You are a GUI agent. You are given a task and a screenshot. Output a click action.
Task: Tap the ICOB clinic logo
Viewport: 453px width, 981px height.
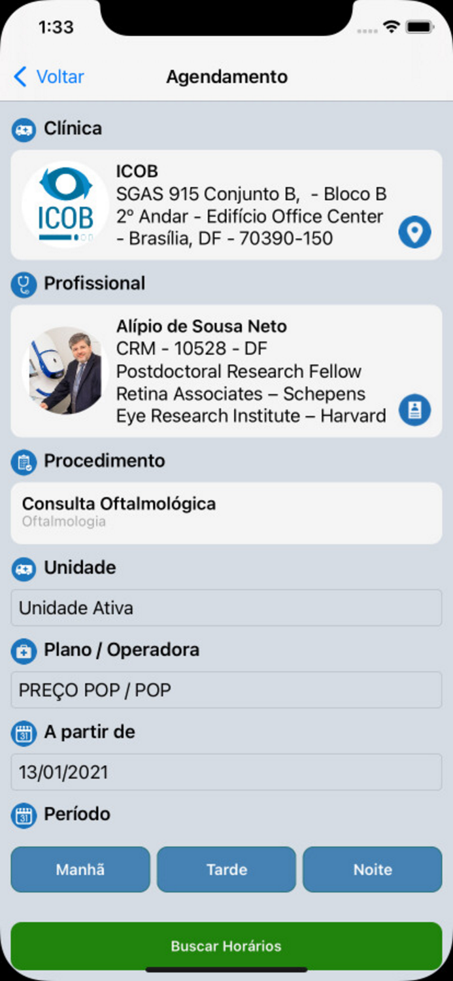pos(65,205)
